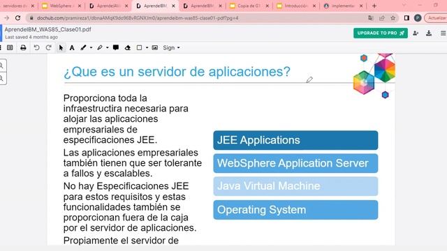Switch to the implementar tab
Screen dimensions: 447x251
click(343, 6)
